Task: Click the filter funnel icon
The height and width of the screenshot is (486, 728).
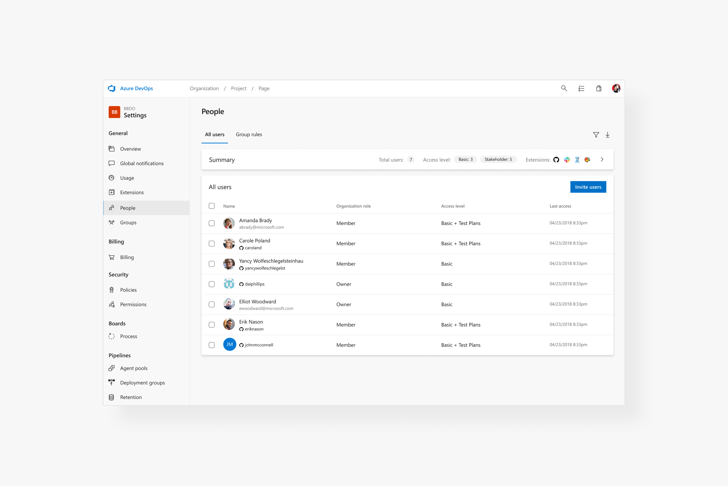Action: pos(596,135)
